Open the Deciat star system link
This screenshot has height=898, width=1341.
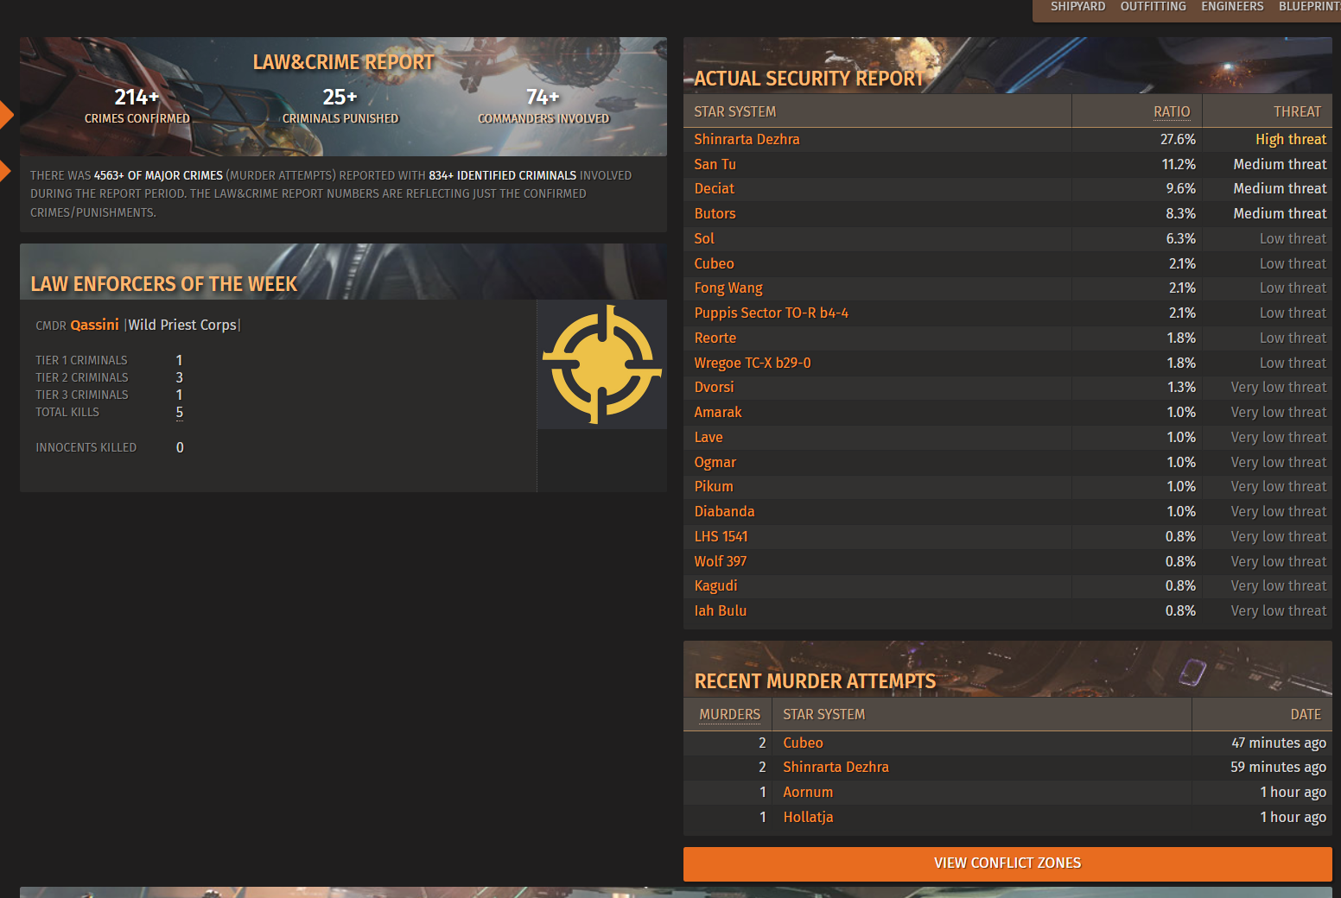[x=714, y=188]
